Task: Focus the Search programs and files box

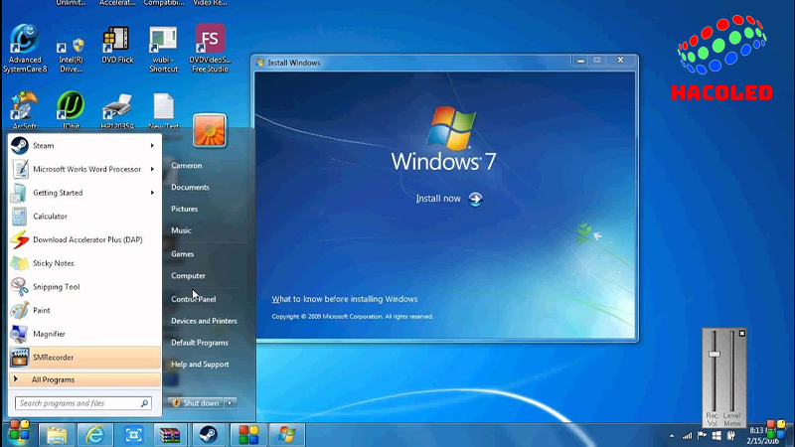Action: [83, 403]
